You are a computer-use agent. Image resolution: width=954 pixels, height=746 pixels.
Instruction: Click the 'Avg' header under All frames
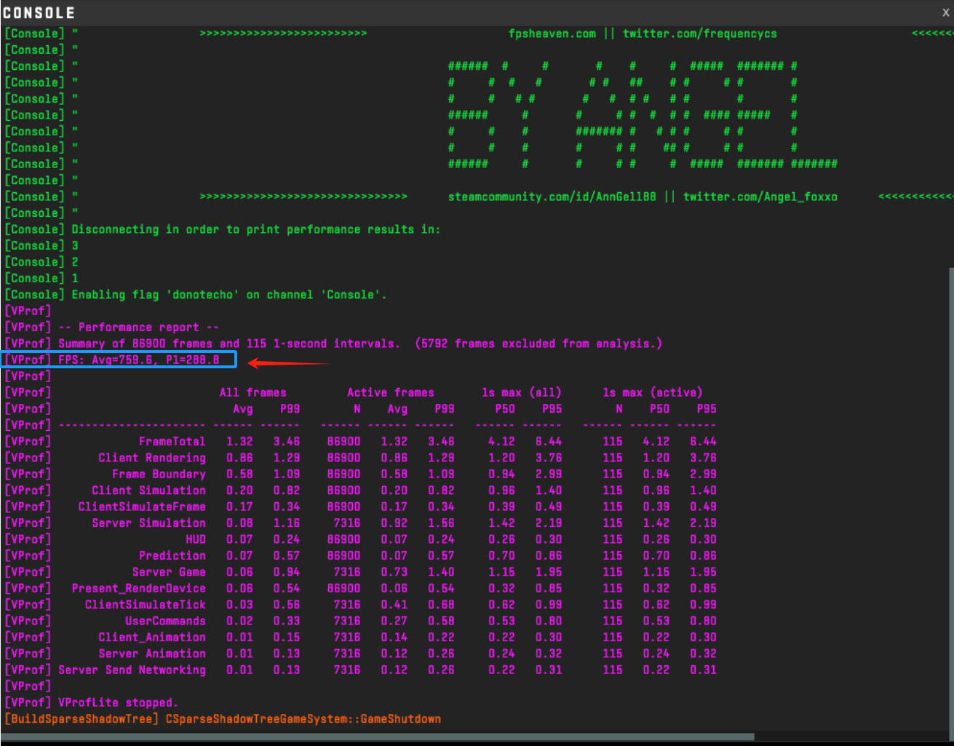[x=242, y=409]
